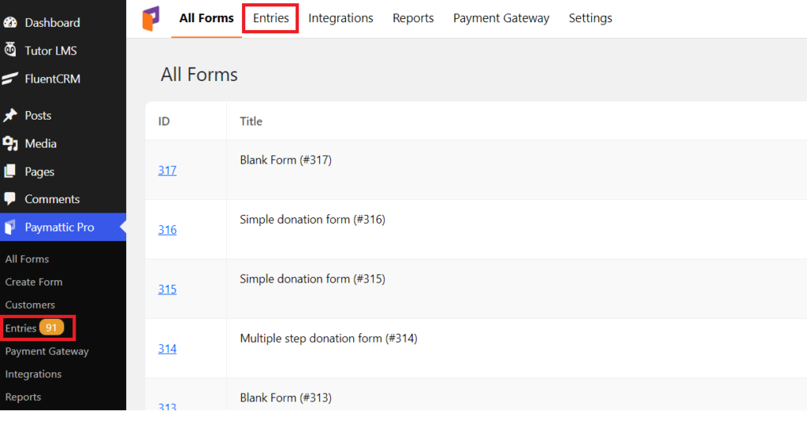Image resolution: width=807 pixels, height=422 pixels.
Task: Select Customers in Paymattic submenu
Action: click(30, 305)
